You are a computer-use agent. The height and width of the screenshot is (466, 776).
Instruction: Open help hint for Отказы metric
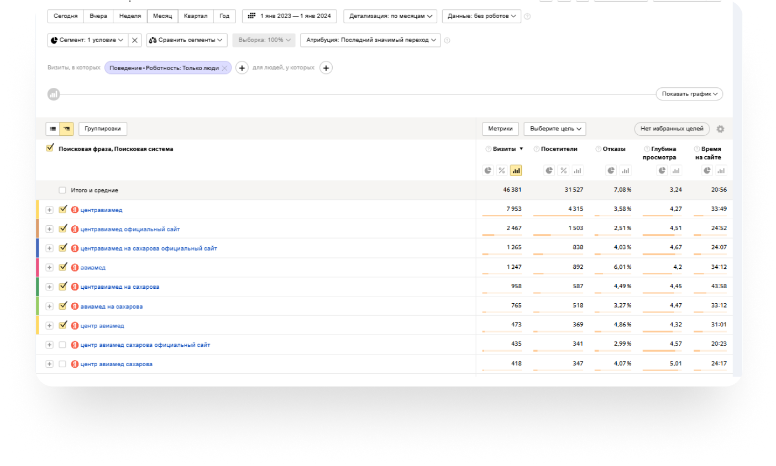[598, 149]
